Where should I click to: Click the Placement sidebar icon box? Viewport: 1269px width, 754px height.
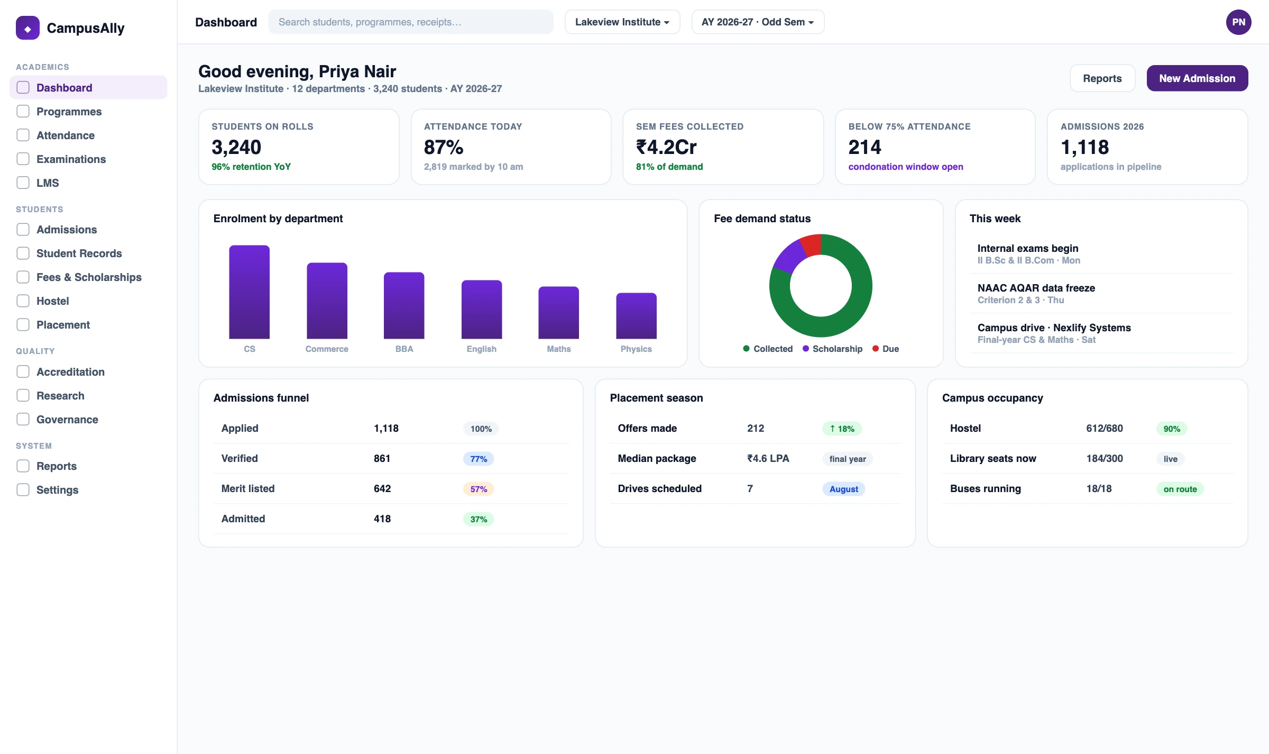(x=23, y=324)
